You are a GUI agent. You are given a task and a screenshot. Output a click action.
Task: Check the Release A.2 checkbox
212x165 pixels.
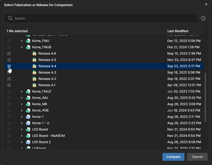9,79
